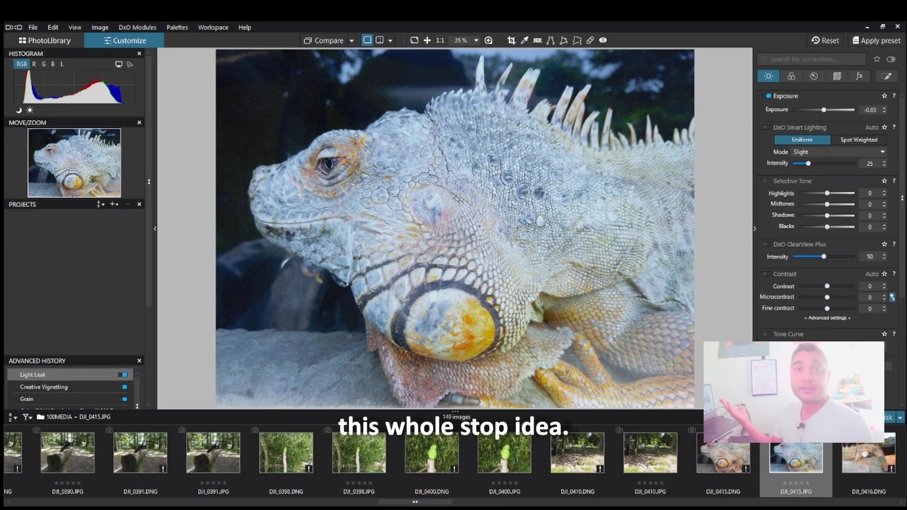Switch to split preview view mode
Screen dimensions: 907x510
(x=380, y=40)
